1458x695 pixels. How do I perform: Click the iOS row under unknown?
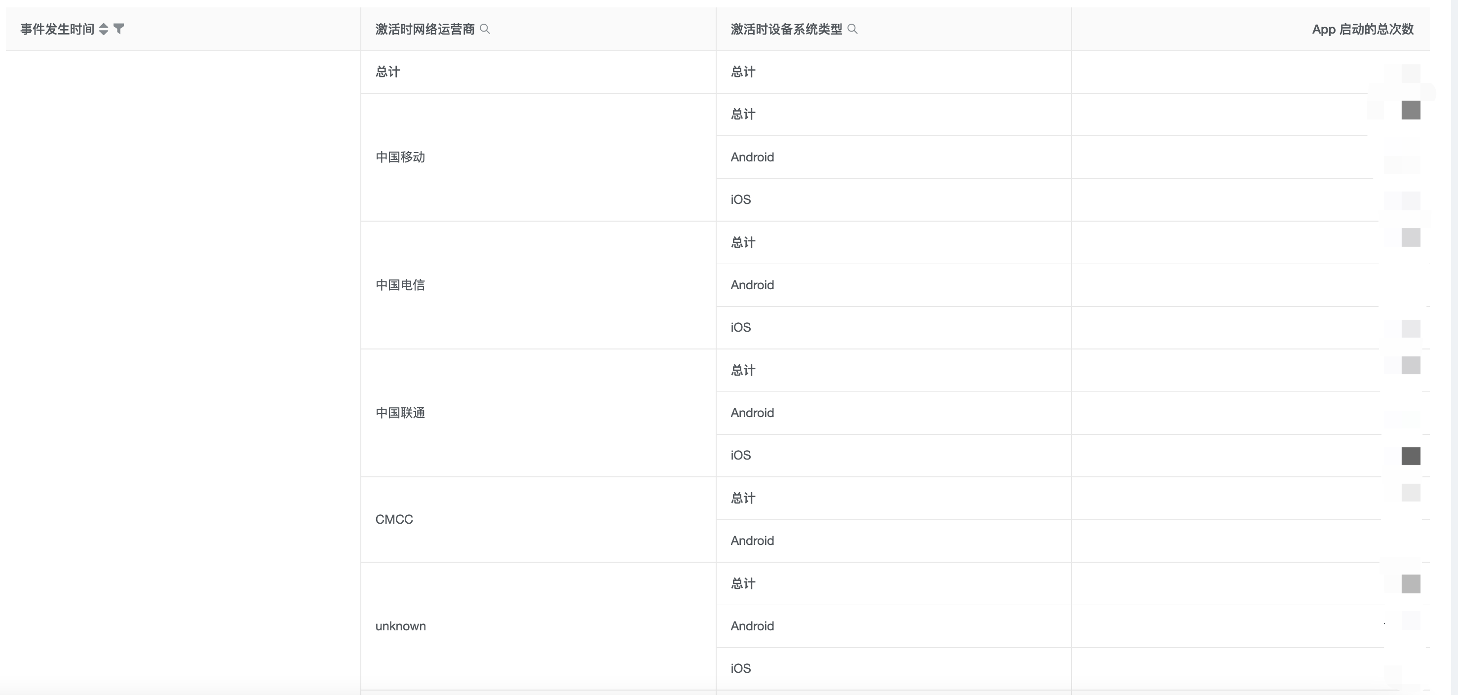(x=740, y=668)
